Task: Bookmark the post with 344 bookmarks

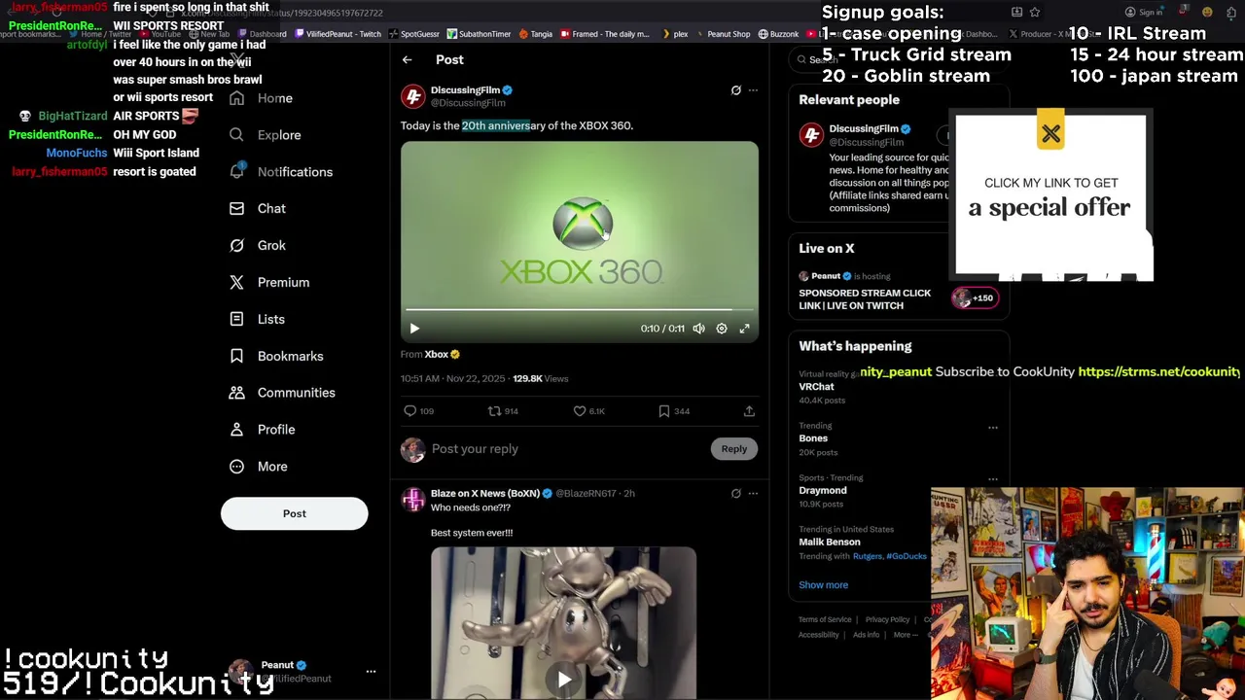Action: [673, 411]
